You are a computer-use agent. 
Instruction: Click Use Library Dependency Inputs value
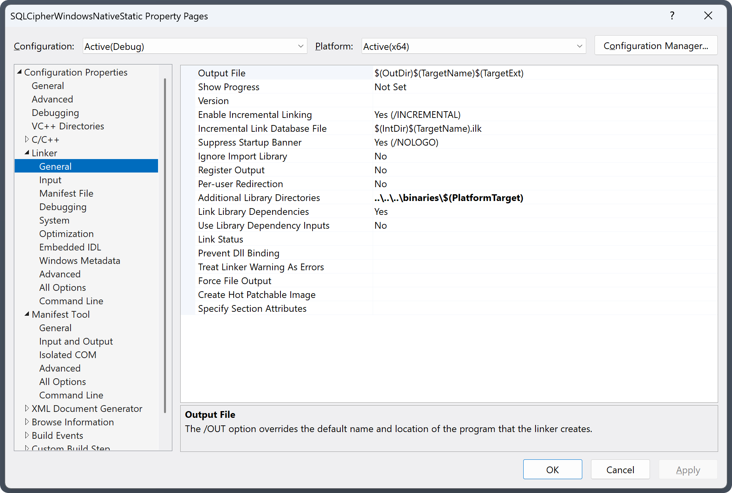pos(545,226)
